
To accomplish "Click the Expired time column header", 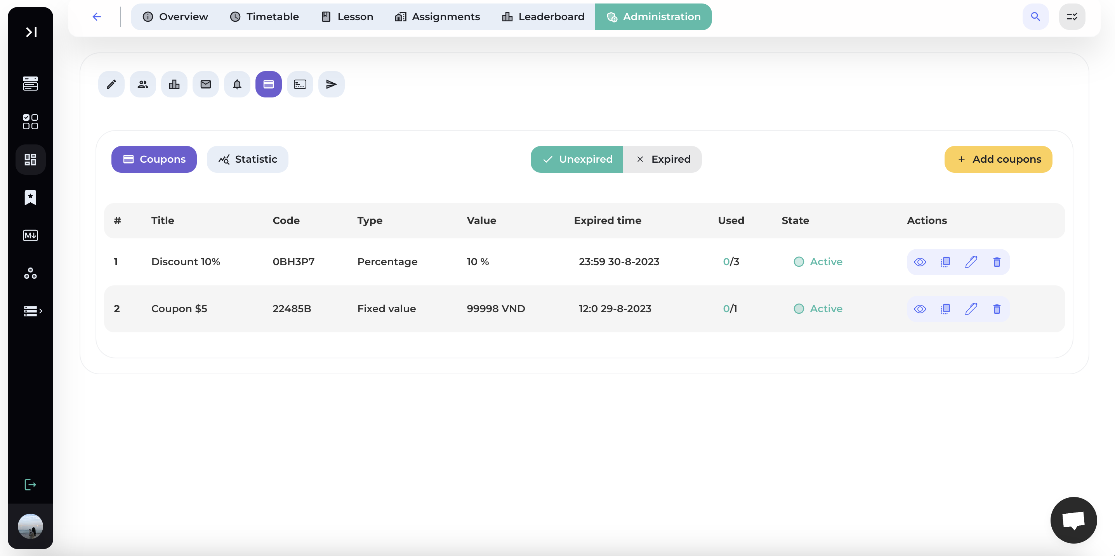I will pos(608,221).
